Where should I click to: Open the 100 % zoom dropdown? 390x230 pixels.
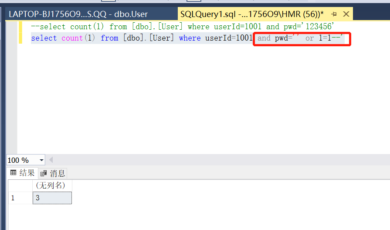tap(41, 160)
